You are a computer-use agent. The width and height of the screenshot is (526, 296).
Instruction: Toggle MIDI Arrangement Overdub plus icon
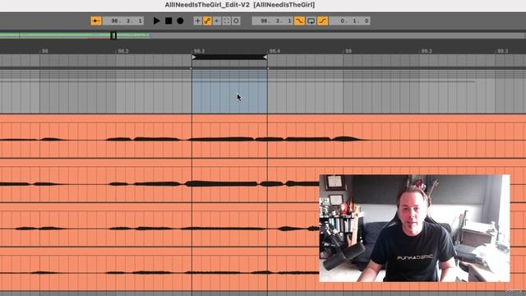tap(197, 21)
